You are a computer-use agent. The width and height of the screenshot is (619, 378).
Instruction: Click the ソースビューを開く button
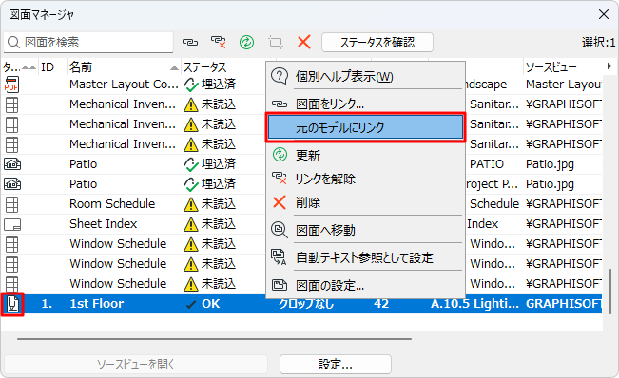click(136, 364)
